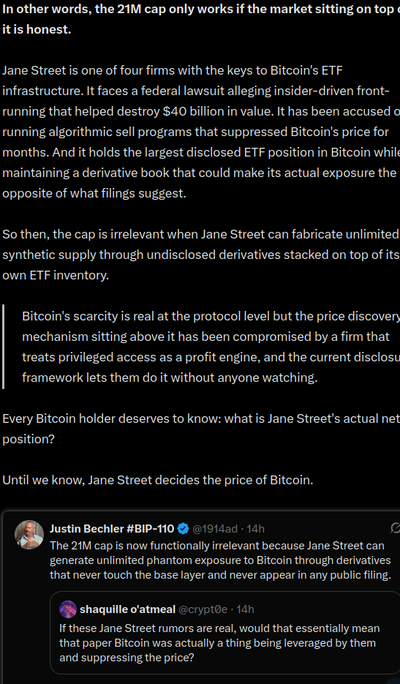400x684 pixels.
Task: Visit the @crypt0e handle
Action: 203,609
